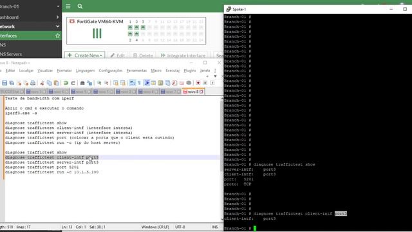
Task: Click Windows (CR LF) in status bar
Action: [x=155, y=227]
